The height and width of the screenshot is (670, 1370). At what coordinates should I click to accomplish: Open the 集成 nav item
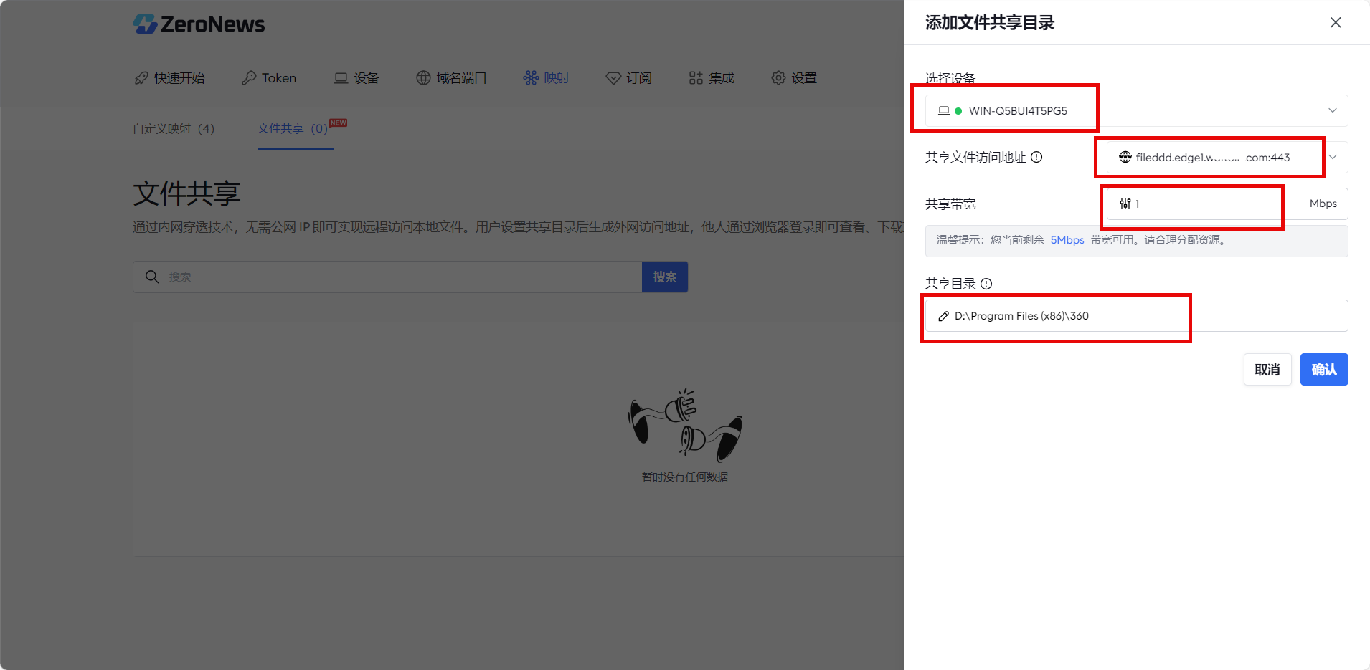[712, 78]
